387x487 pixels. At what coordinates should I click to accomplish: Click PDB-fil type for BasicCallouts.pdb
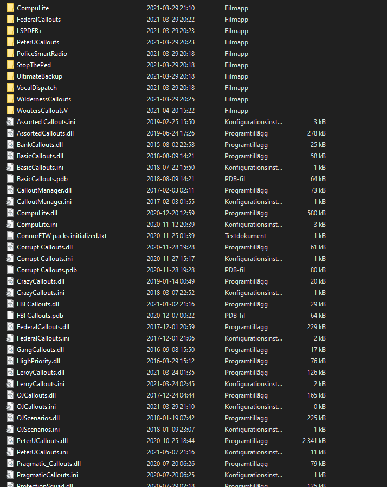(x=235, y=179)
